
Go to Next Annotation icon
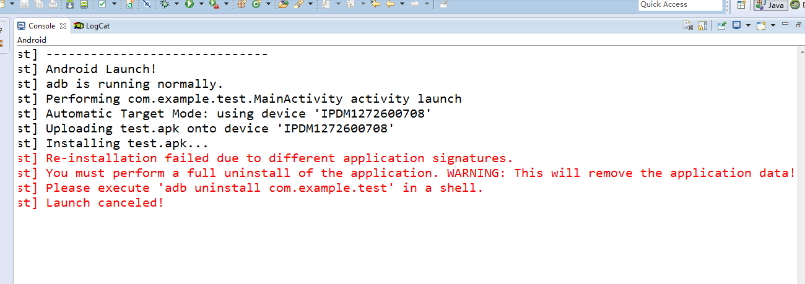pyautogui.click(x=326, y=4)
